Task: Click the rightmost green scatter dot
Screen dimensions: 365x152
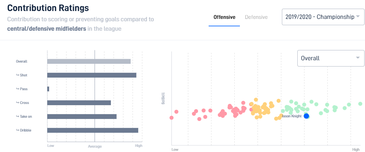Action: click(360, 104)
